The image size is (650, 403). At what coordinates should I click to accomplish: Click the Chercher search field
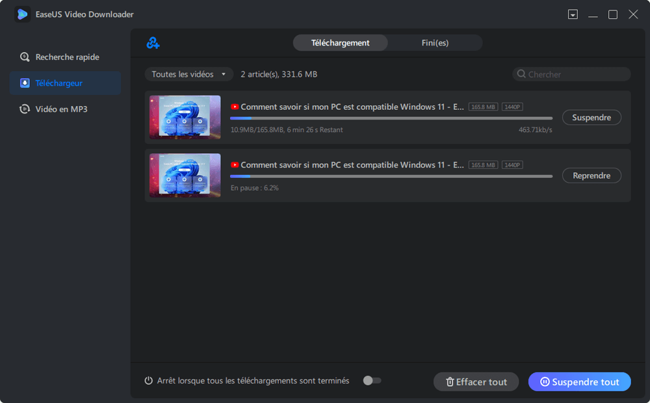pos(575,74)
